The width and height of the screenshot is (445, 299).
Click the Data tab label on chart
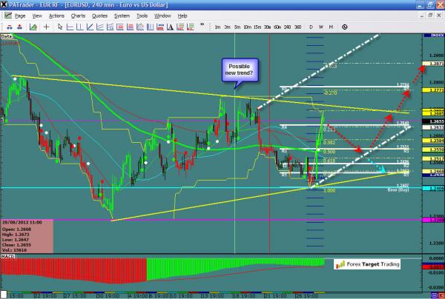7,35
